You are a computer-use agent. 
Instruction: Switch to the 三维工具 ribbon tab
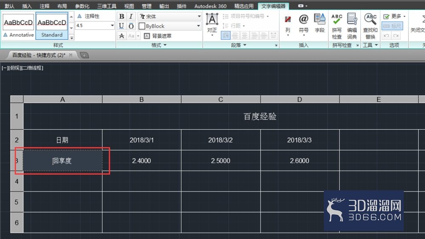[107, 6]
